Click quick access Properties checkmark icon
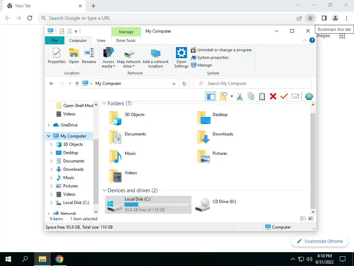 [62, 31]
